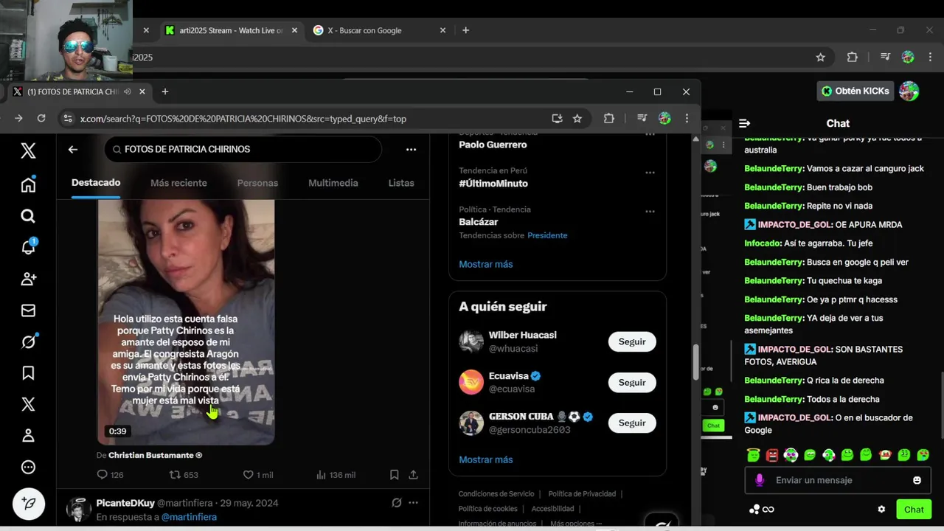Go back with the search page arrow
Image resolution: width=944 pixels, height=531 pixels.
point(72,149)
